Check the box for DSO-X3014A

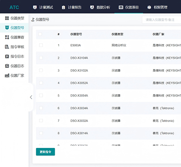41,133
